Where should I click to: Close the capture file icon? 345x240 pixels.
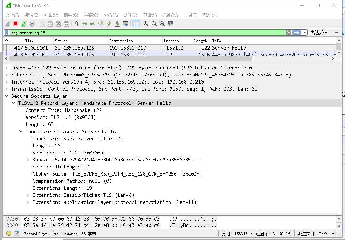click(x=58, y=24)
